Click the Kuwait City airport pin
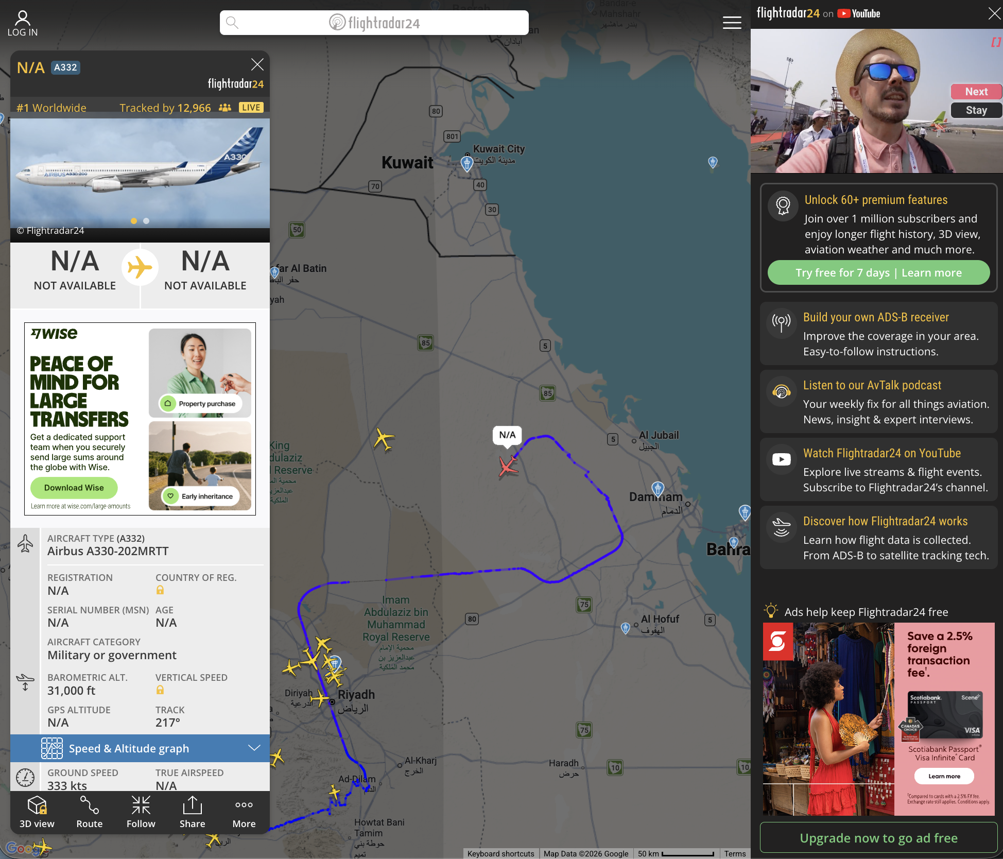 pyautogui.click(x=466, y=163)
